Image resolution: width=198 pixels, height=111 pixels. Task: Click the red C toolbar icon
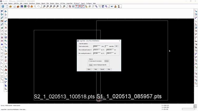(83, 6)
